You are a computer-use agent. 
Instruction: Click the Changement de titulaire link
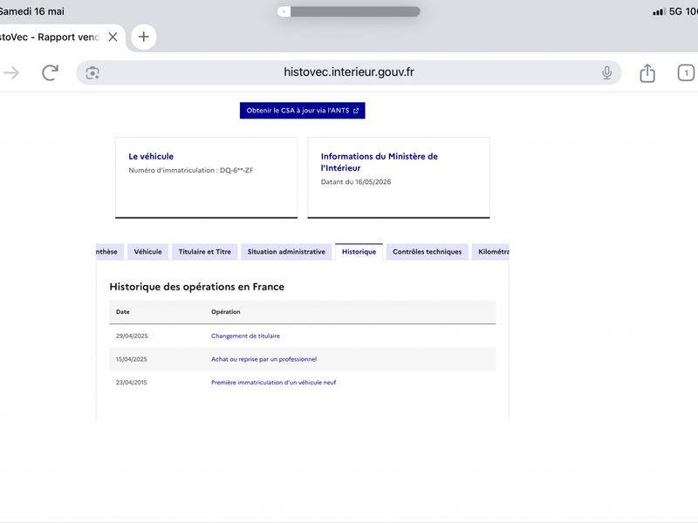tap(245, 336)
